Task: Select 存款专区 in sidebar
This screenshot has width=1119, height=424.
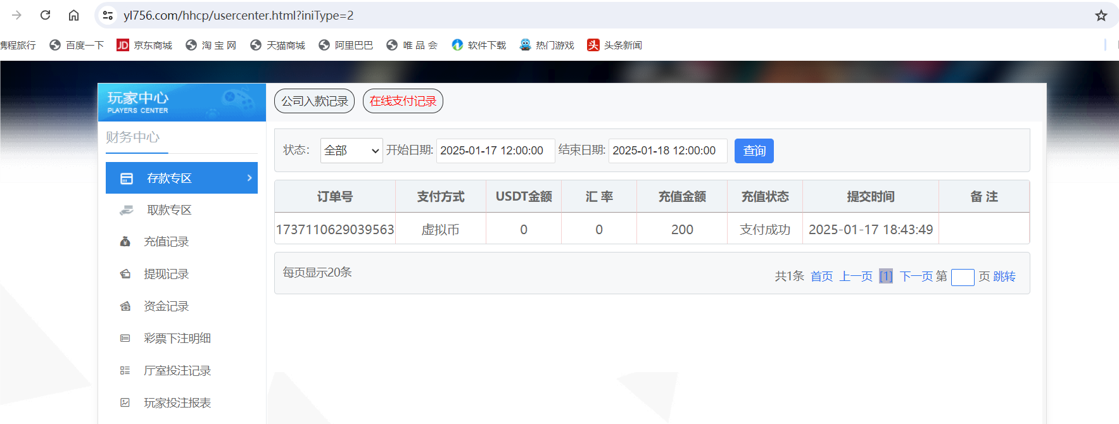Action: pyautogui.click(x=182, y=178)
